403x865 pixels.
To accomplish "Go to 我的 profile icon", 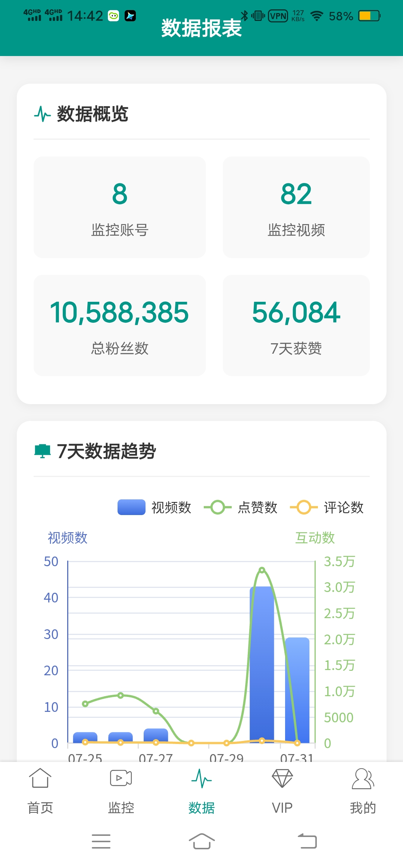I will point(363,778).
